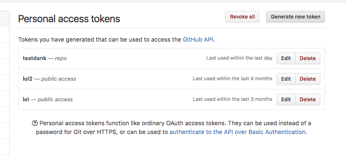Edit the testdank token
The image size is (346, 158).
point(286,58)
